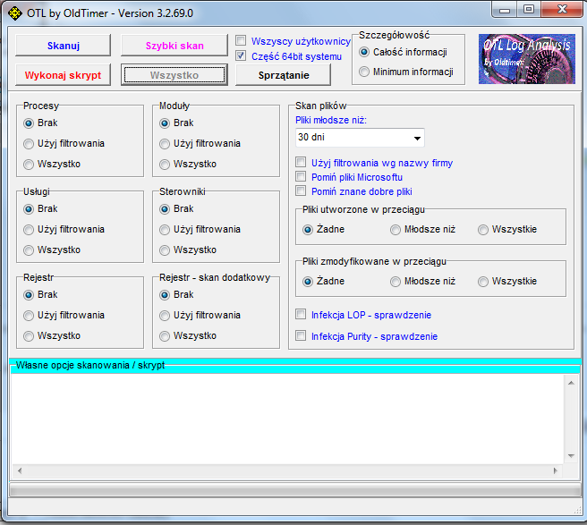Enable Wszyscy użytkownicy checkbox
The width and height of the screenshot is (587, 525).
241,41
